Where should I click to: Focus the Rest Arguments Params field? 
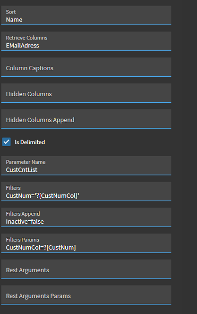pos(86,295)
